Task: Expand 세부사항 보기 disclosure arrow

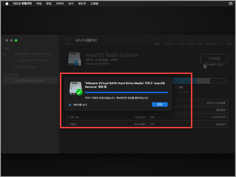Action: click(70, 105)
